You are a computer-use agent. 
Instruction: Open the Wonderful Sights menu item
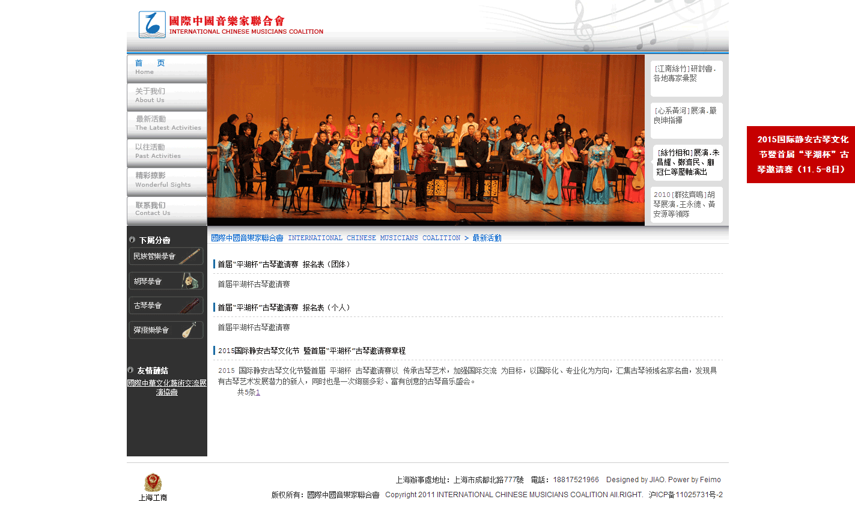(x=166, y=180)
